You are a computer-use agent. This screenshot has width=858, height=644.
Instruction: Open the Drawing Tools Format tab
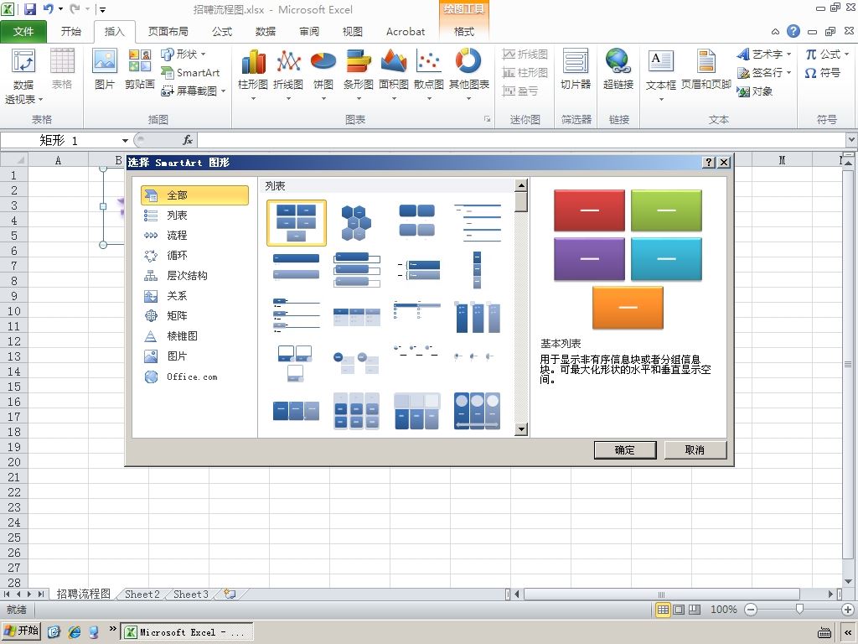click(463, 32)
